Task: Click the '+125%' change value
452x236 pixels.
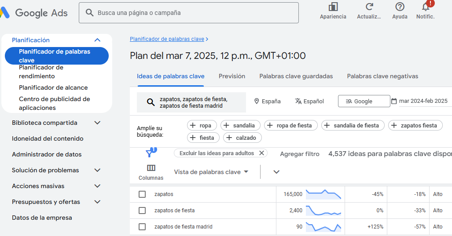Action: [375, 227]
